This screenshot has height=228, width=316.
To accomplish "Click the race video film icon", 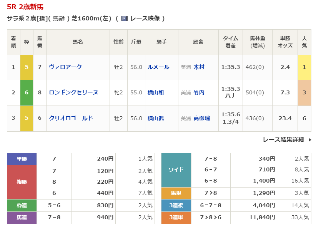I will (x=124, y=18).
